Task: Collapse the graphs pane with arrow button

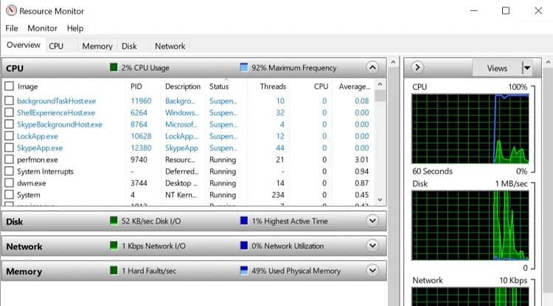Action: tap(417, 67)
